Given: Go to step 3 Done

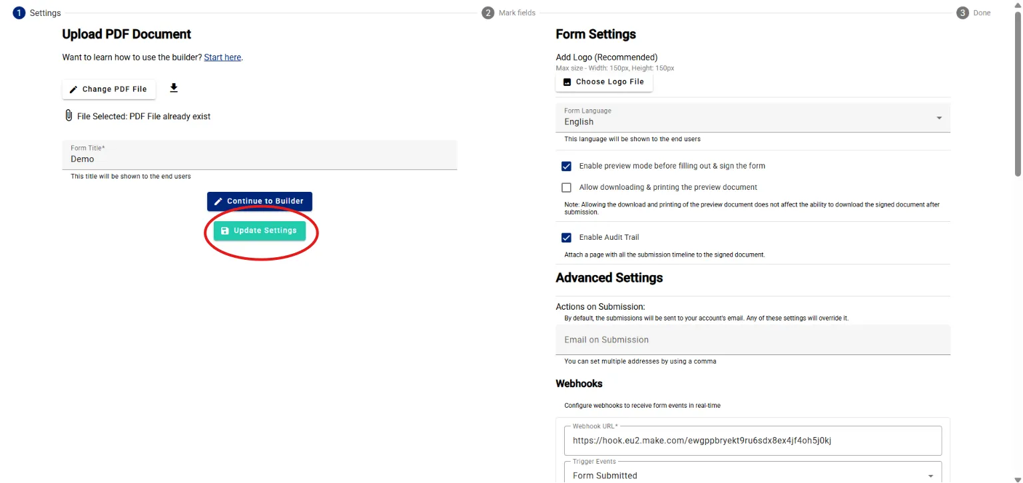Looking at the screenshot, I should coord(974,13).
